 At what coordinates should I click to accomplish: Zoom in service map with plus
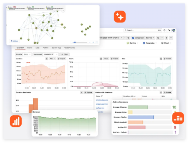pyautogui.click(x=93, y=42)
